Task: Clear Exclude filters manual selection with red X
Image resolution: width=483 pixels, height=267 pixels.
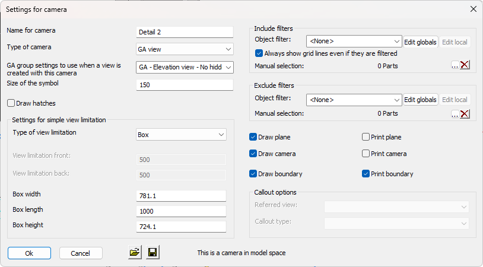Action: click(465, 114)
